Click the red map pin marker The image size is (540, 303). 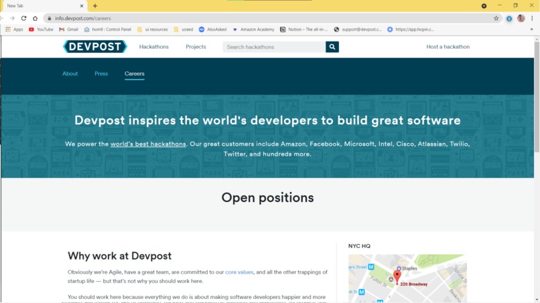pyautogui.click(x=397, y=277)
